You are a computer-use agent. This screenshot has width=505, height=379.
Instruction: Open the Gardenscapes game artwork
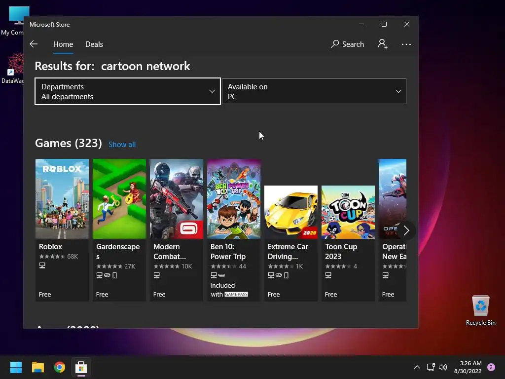tap(119, 199)
